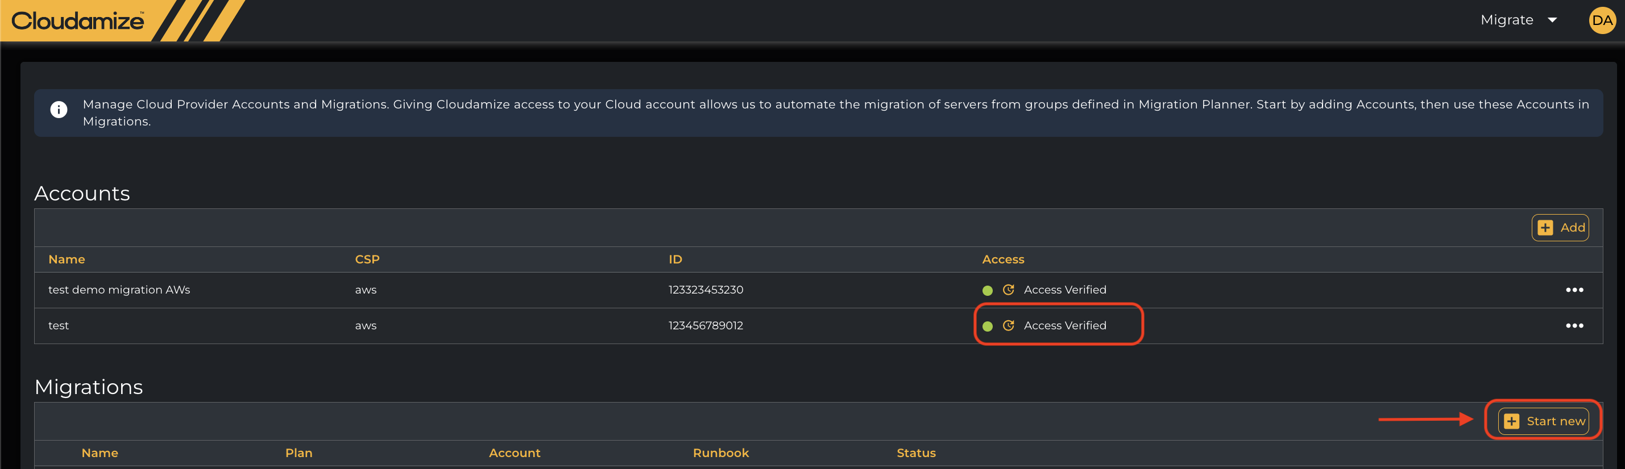Image resolution: width=1625 pixels, height=469 pixels.
Task: Add a new cloud account
Action: (1560, 228)
